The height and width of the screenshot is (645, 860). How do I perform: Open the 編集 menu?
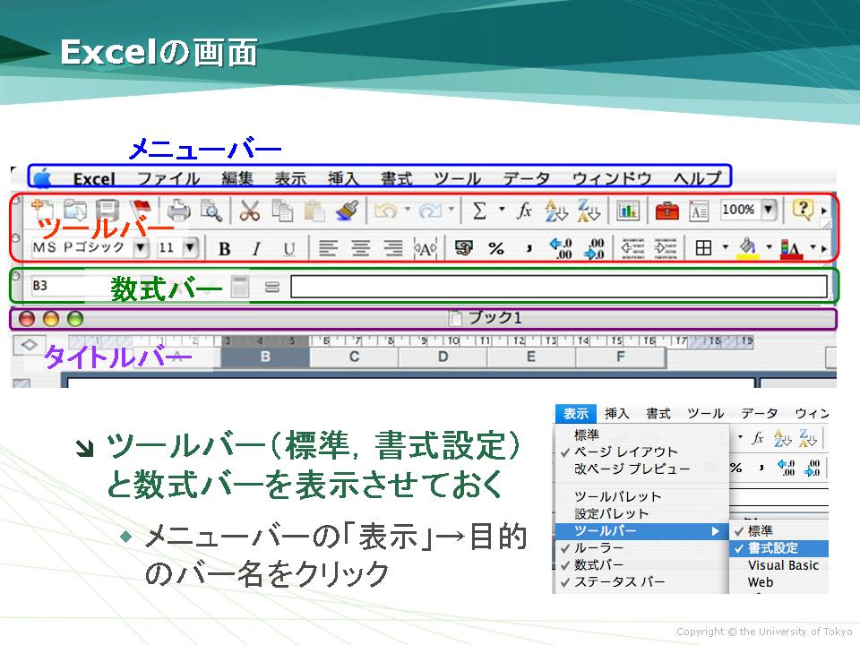tap(237, 178)
